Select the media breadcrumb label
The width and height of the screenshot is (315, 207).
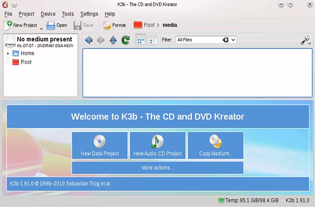(170, 25)
